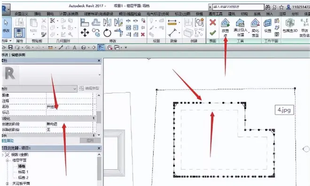
Task: Select the Move tool in the Modify panel
Action: 85,32
